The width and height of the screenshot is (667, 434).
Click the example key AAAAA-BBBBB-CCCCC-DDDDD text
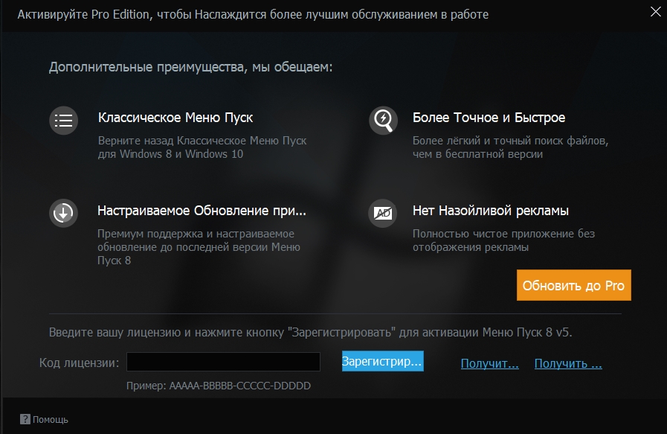click(x=240, y=386)
